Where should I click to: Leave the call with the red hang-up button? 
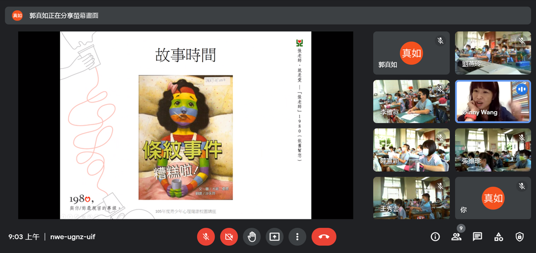click(323, 237)
